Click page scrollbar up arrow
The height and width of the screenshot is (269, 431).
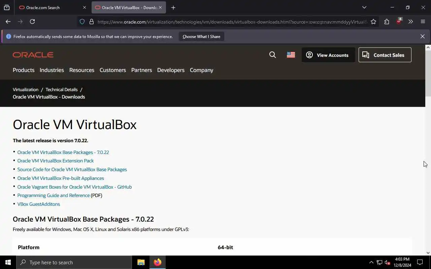pyautogui.click(x=428, y=47)
